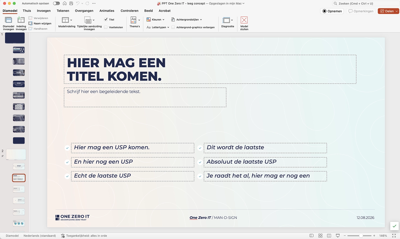Viewport: 400px width, 239px height.
Task: Click the Model sluiten icon
Action: point(244,20)
